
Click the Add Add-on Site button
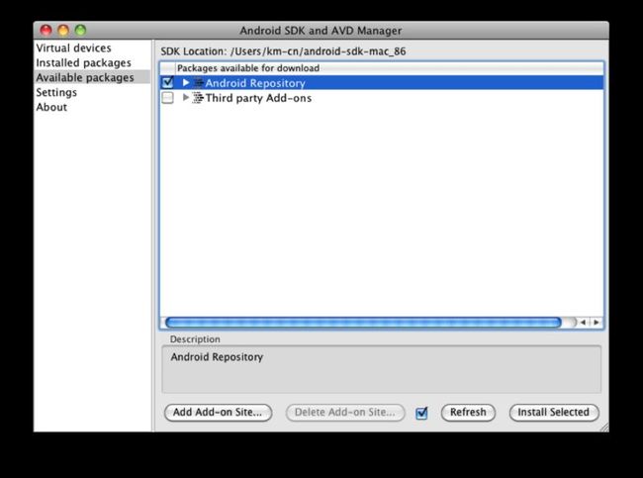tap(218, 413)
